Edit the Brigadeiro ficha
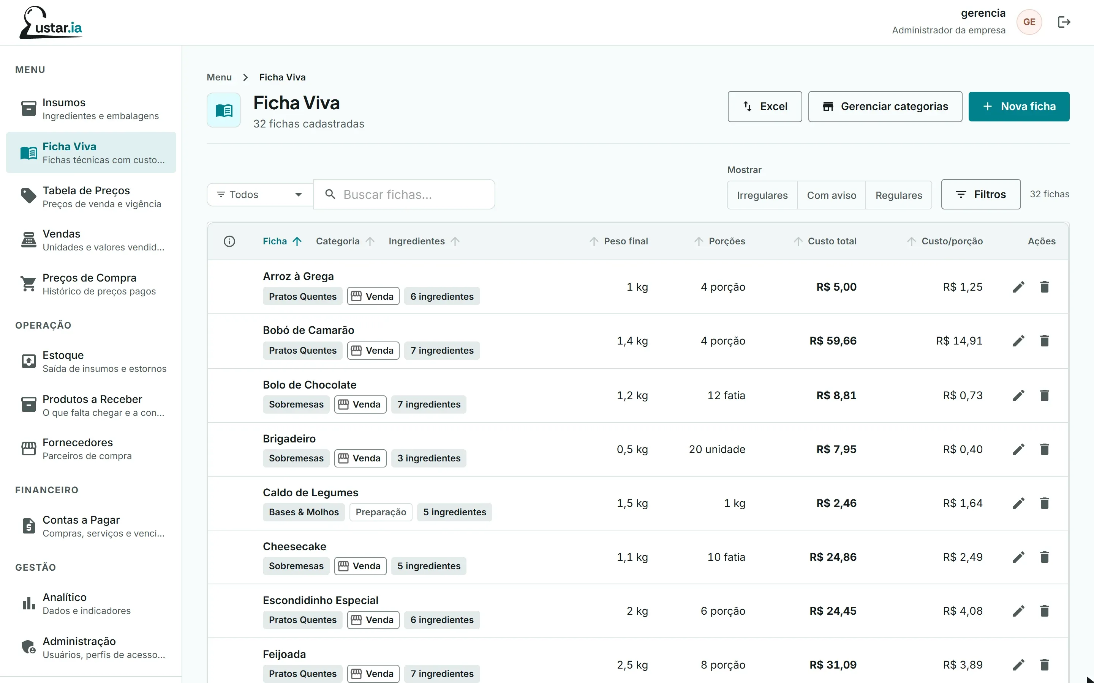This screenshot has width=1094, height=683. tap(1018, 449)
